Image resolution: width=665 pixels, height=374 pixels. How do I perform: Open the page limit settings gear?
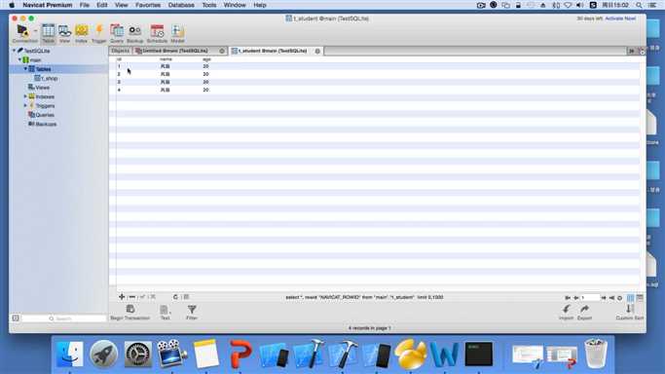click(x=620, y=298)
